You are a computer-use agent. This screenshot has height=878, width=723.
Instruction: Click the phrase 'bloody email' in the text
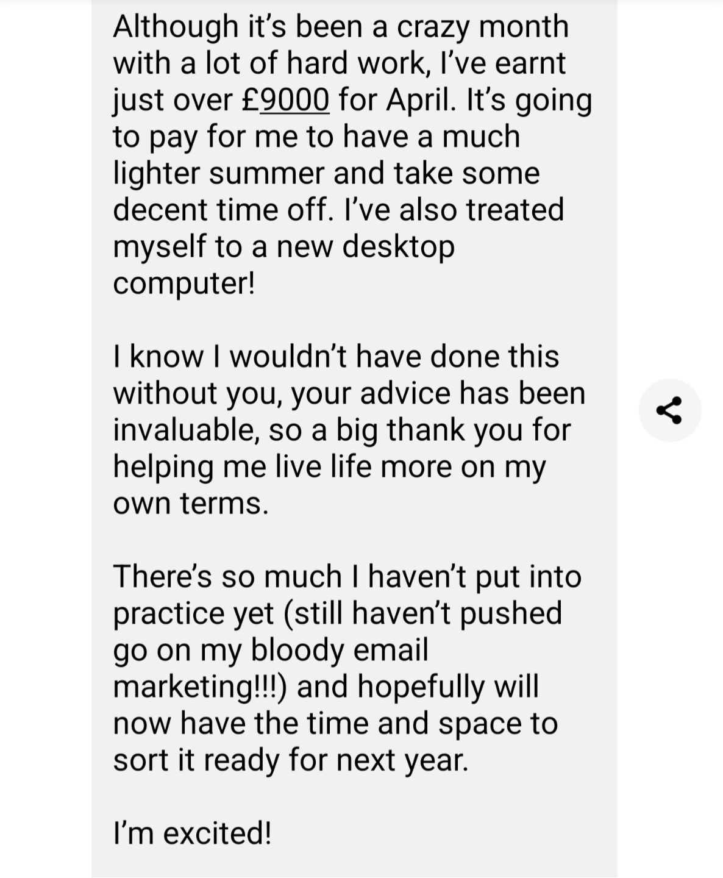340,649
